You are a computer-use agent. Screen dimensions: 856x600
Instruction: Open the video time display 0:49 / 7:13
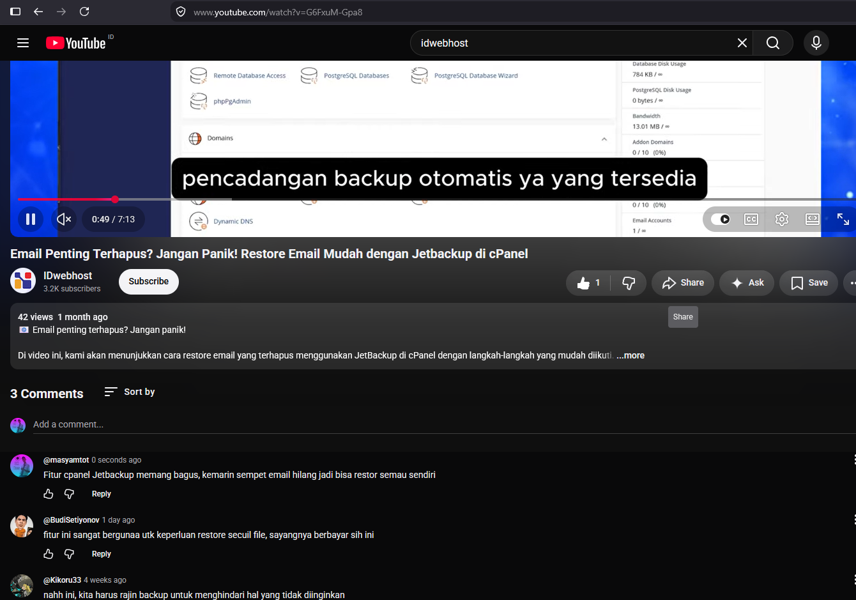click(113, 219)
